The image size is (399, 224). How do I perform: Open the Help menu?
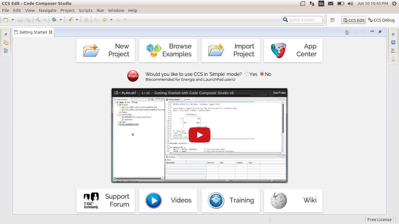pyautogui.click(x=133, y=10)
